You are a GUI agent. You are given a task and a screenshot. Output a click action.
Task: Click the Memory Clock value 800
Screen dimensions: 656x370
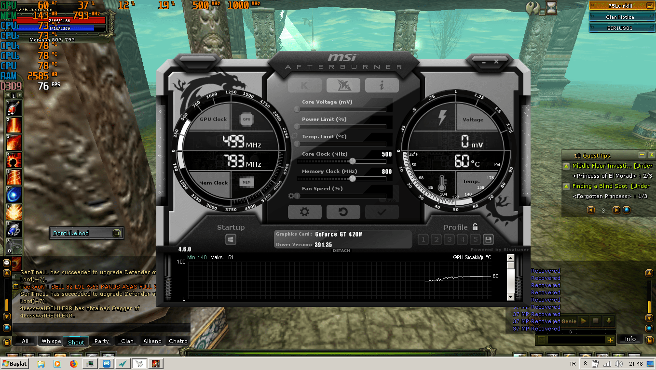pos(386,172)
